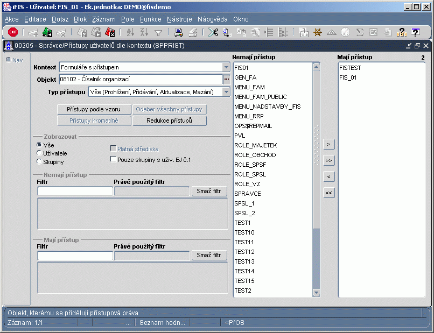Click the enter query toolbar icon
Image resolution: width=434 pixels, height=333 pixels.
[x=82, y=33]
